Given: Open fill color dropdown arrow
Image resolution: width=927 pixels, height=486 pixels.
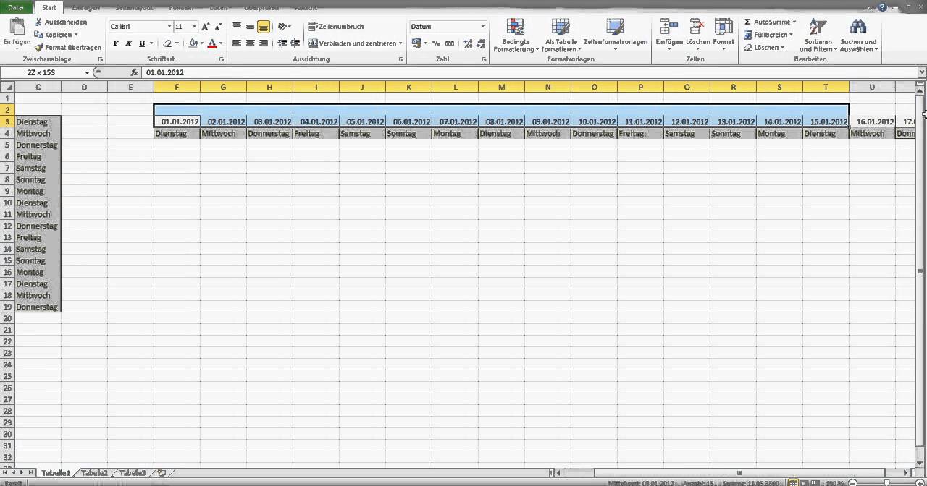Looking at the screenshot, I should [202, 43].
